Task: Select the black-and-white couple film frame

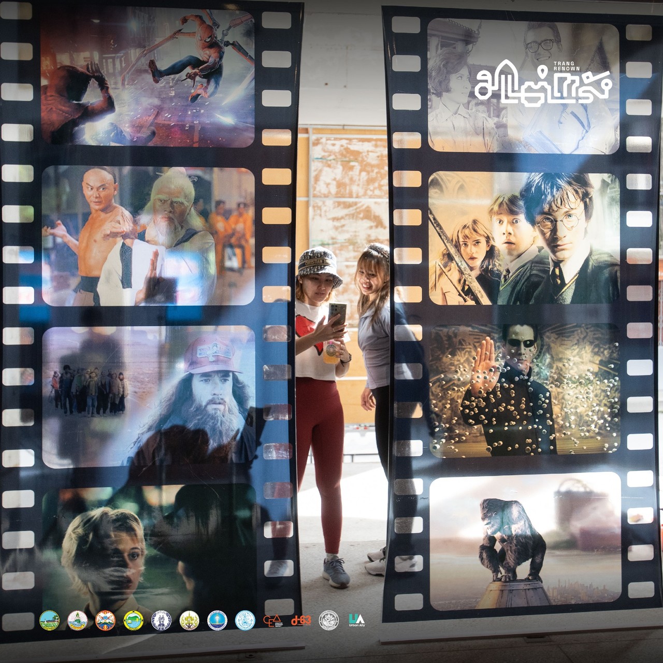Action: pos(523,85)
